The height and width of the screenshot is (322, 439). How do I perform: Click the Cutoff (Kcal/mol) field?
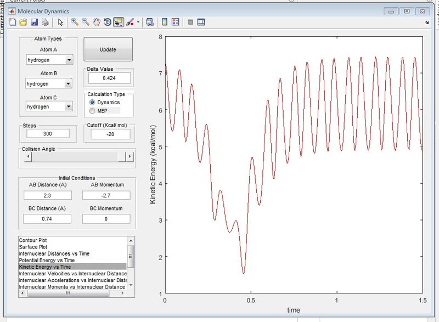[110, 134]
